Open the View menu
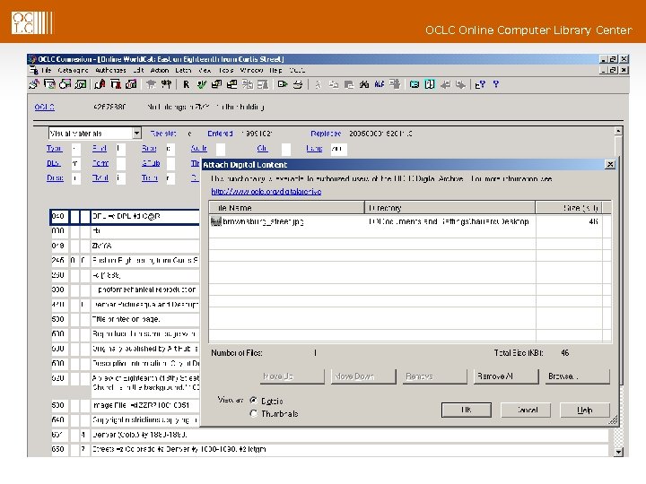Screen dimensions: 646x484 [x=205, y=71]
